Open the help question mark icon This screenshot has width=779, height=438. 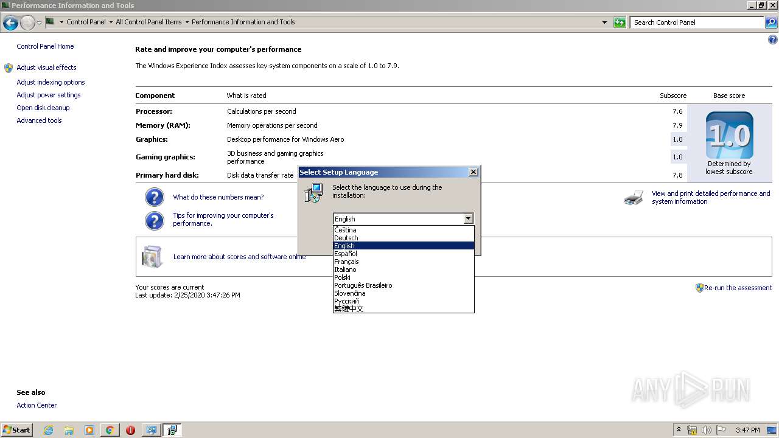(773, 40)
